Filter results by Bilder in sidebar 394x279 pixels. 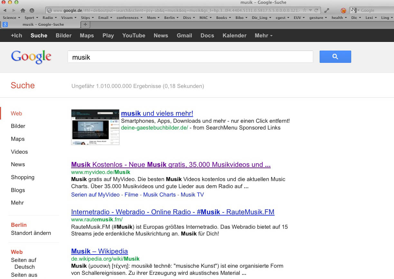(18, 126)
